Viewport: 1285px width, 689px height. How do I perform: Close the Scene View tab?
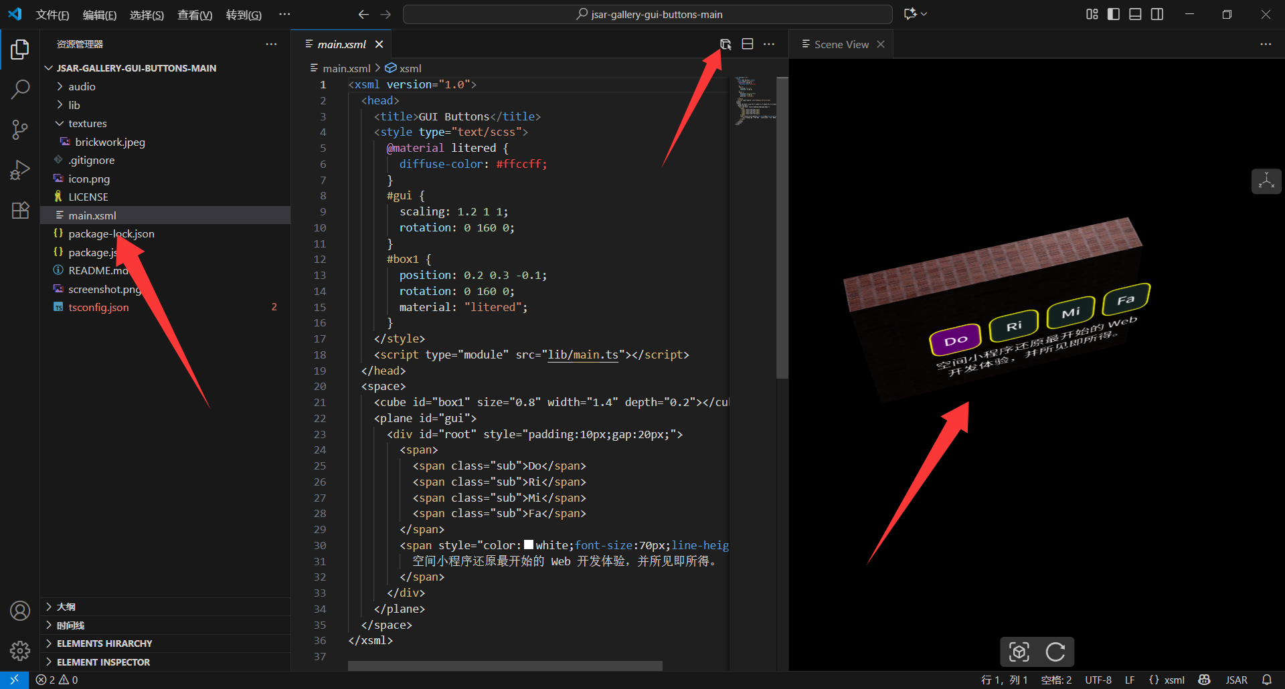[881, 44]
